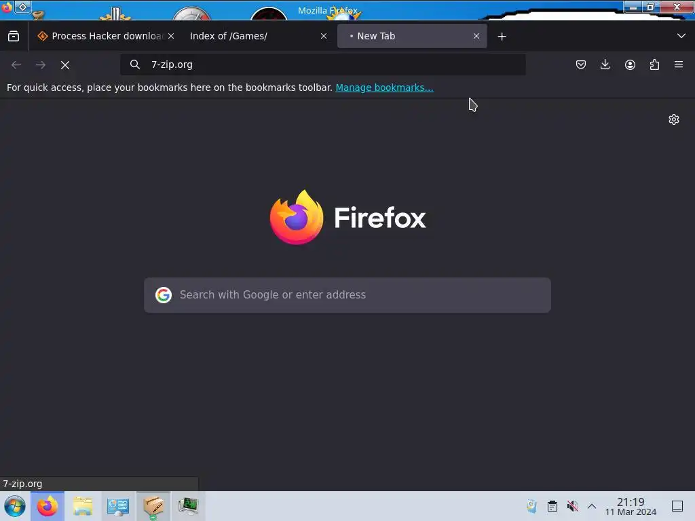The height and width of the screenshot is (521, 695).
Task: Open the clock showing 21:19
Action: (631, 506)
